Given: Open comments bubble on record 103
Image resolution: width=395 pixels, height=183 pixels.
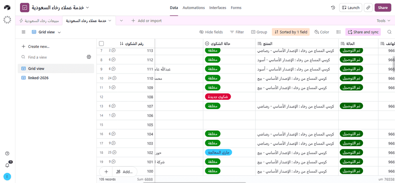Looking at the screenshot, I should (x=114, y=143).
